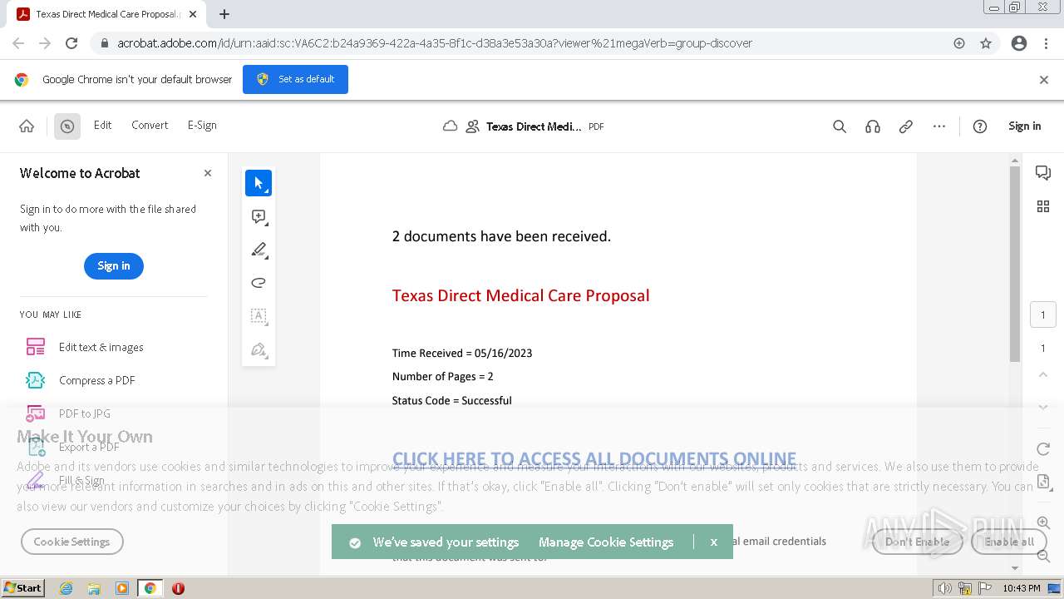Zoom in using magnifier plus icon
The width and height of the screenshot is (1064, 599).
click(1043, 523)
